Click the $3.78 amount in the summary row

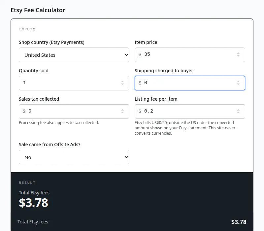click(x=239, y=222)
